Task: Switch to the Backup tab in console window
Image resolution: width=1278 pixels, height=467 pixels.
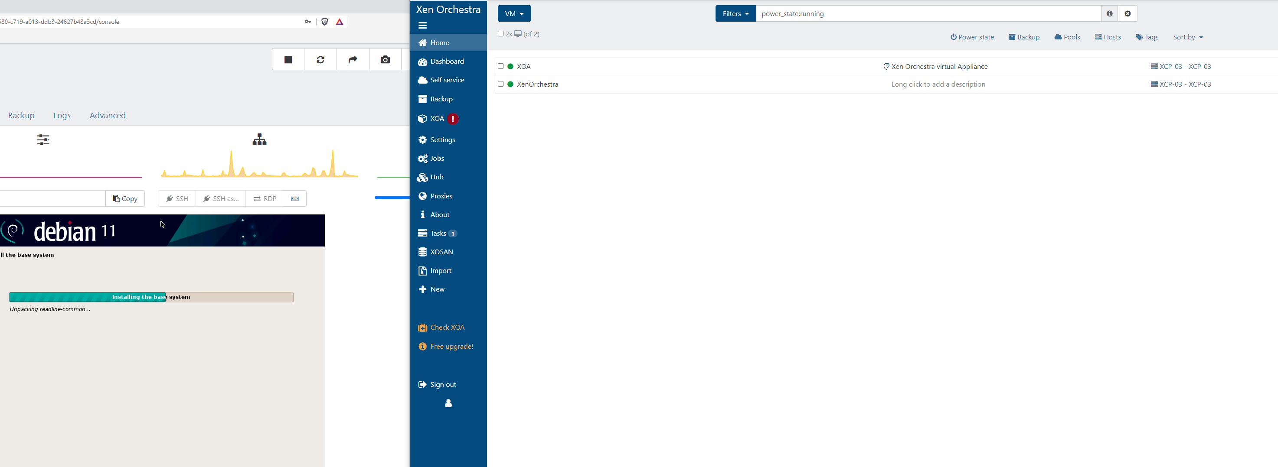Action: click(21, 116)
